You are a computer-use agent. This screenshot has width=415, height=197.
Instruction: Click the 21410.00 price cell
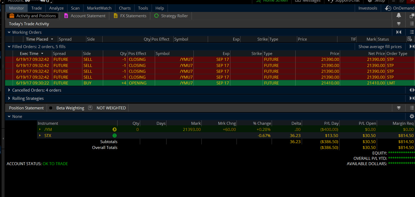coord(330,83)
